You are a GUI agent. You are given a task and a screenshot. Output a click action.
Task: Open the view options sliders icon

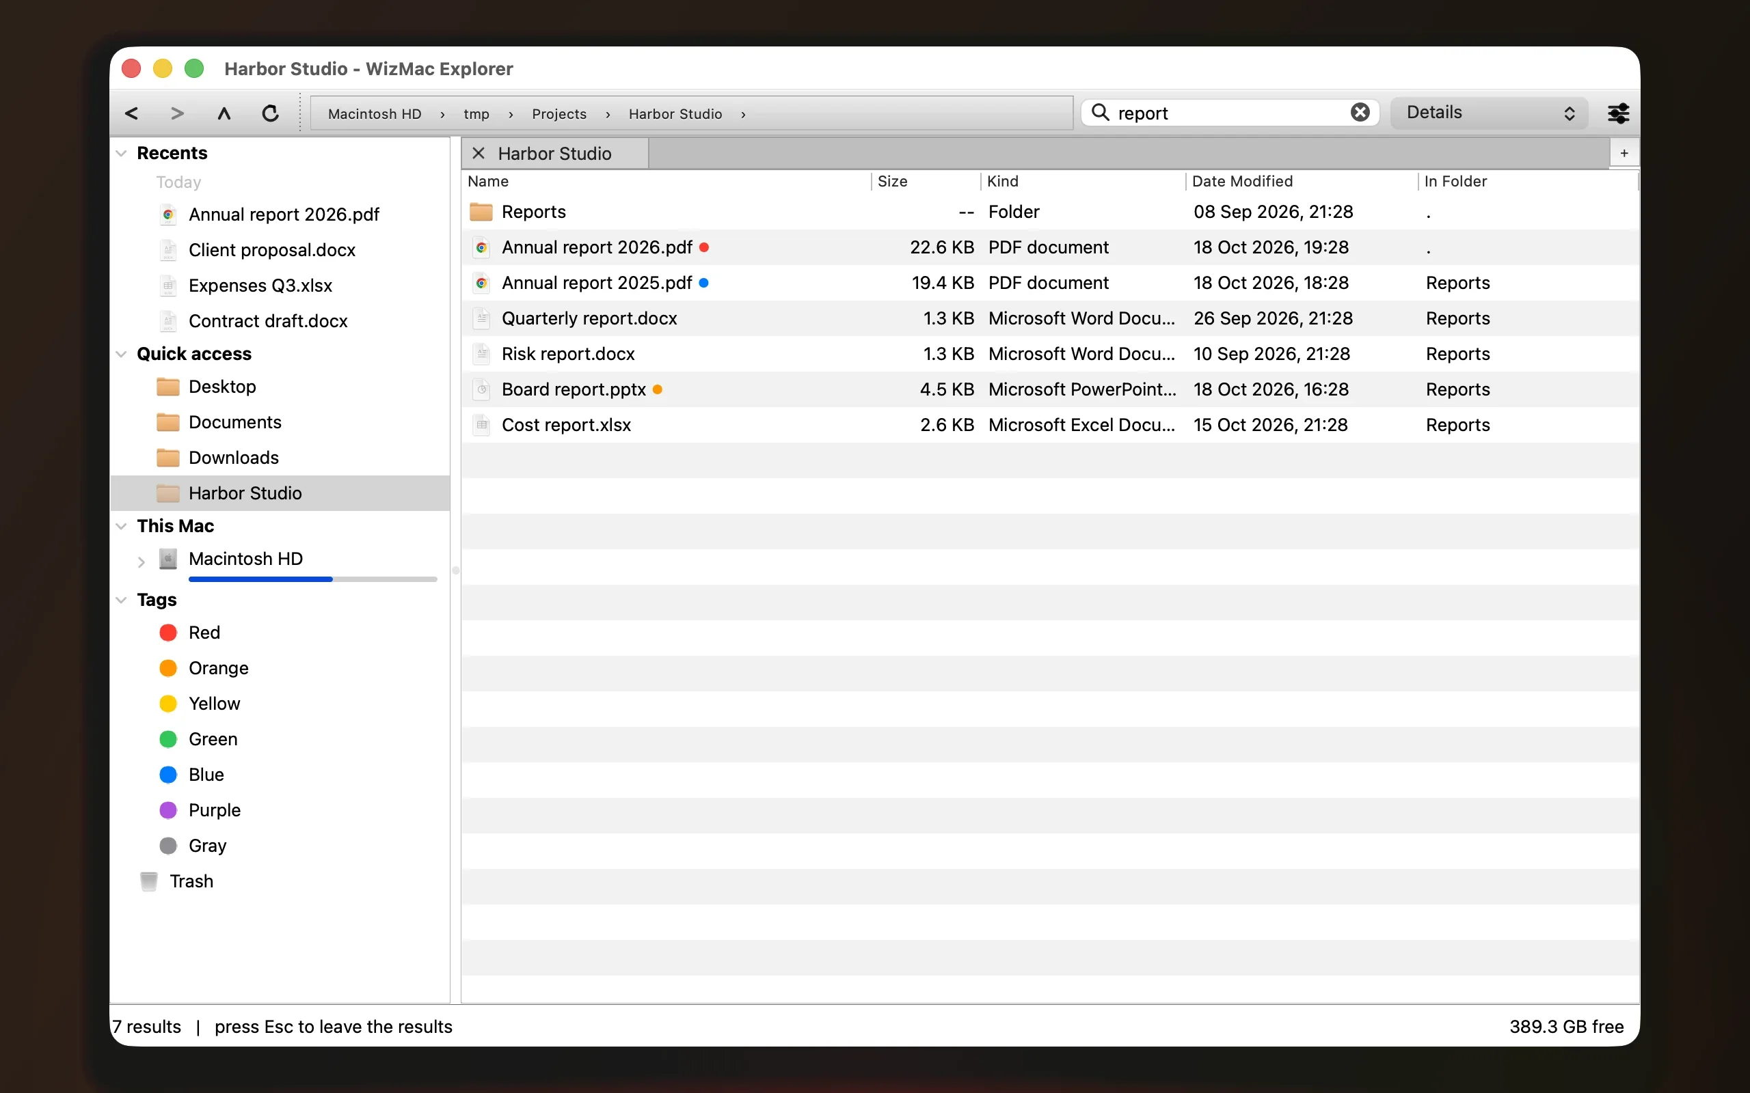click(1617, 113)
